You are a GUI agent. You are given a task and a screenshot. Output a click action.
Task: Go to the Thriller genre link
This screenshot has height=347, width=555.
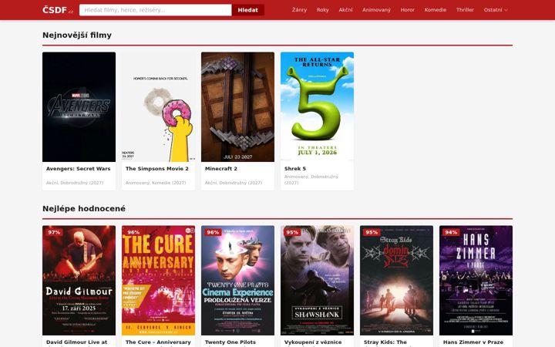point(465,10)
